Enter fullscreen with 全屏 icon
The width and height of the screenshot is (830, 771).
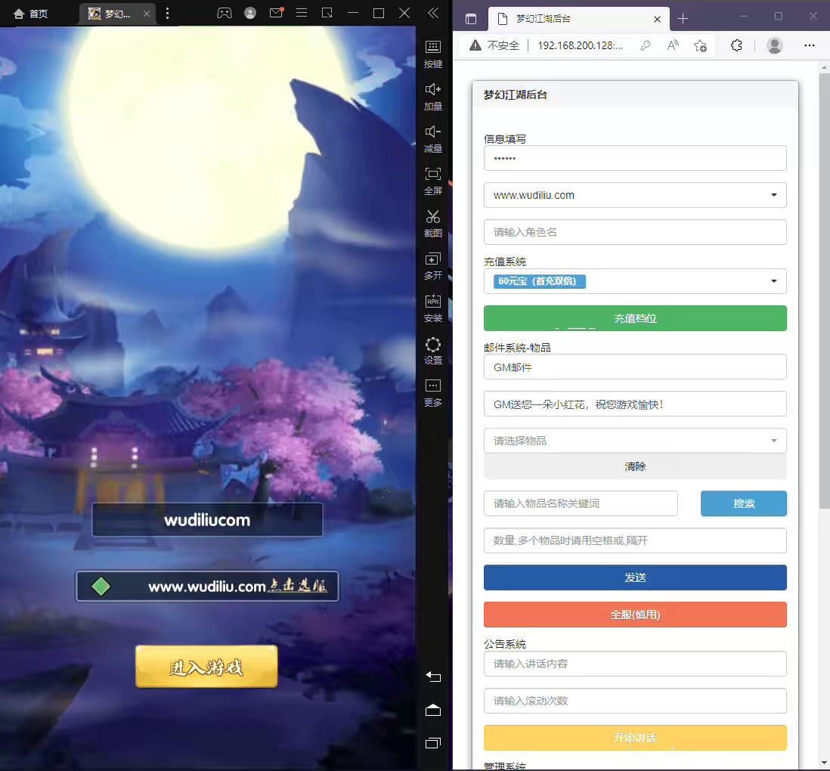(x=433, y=181)
